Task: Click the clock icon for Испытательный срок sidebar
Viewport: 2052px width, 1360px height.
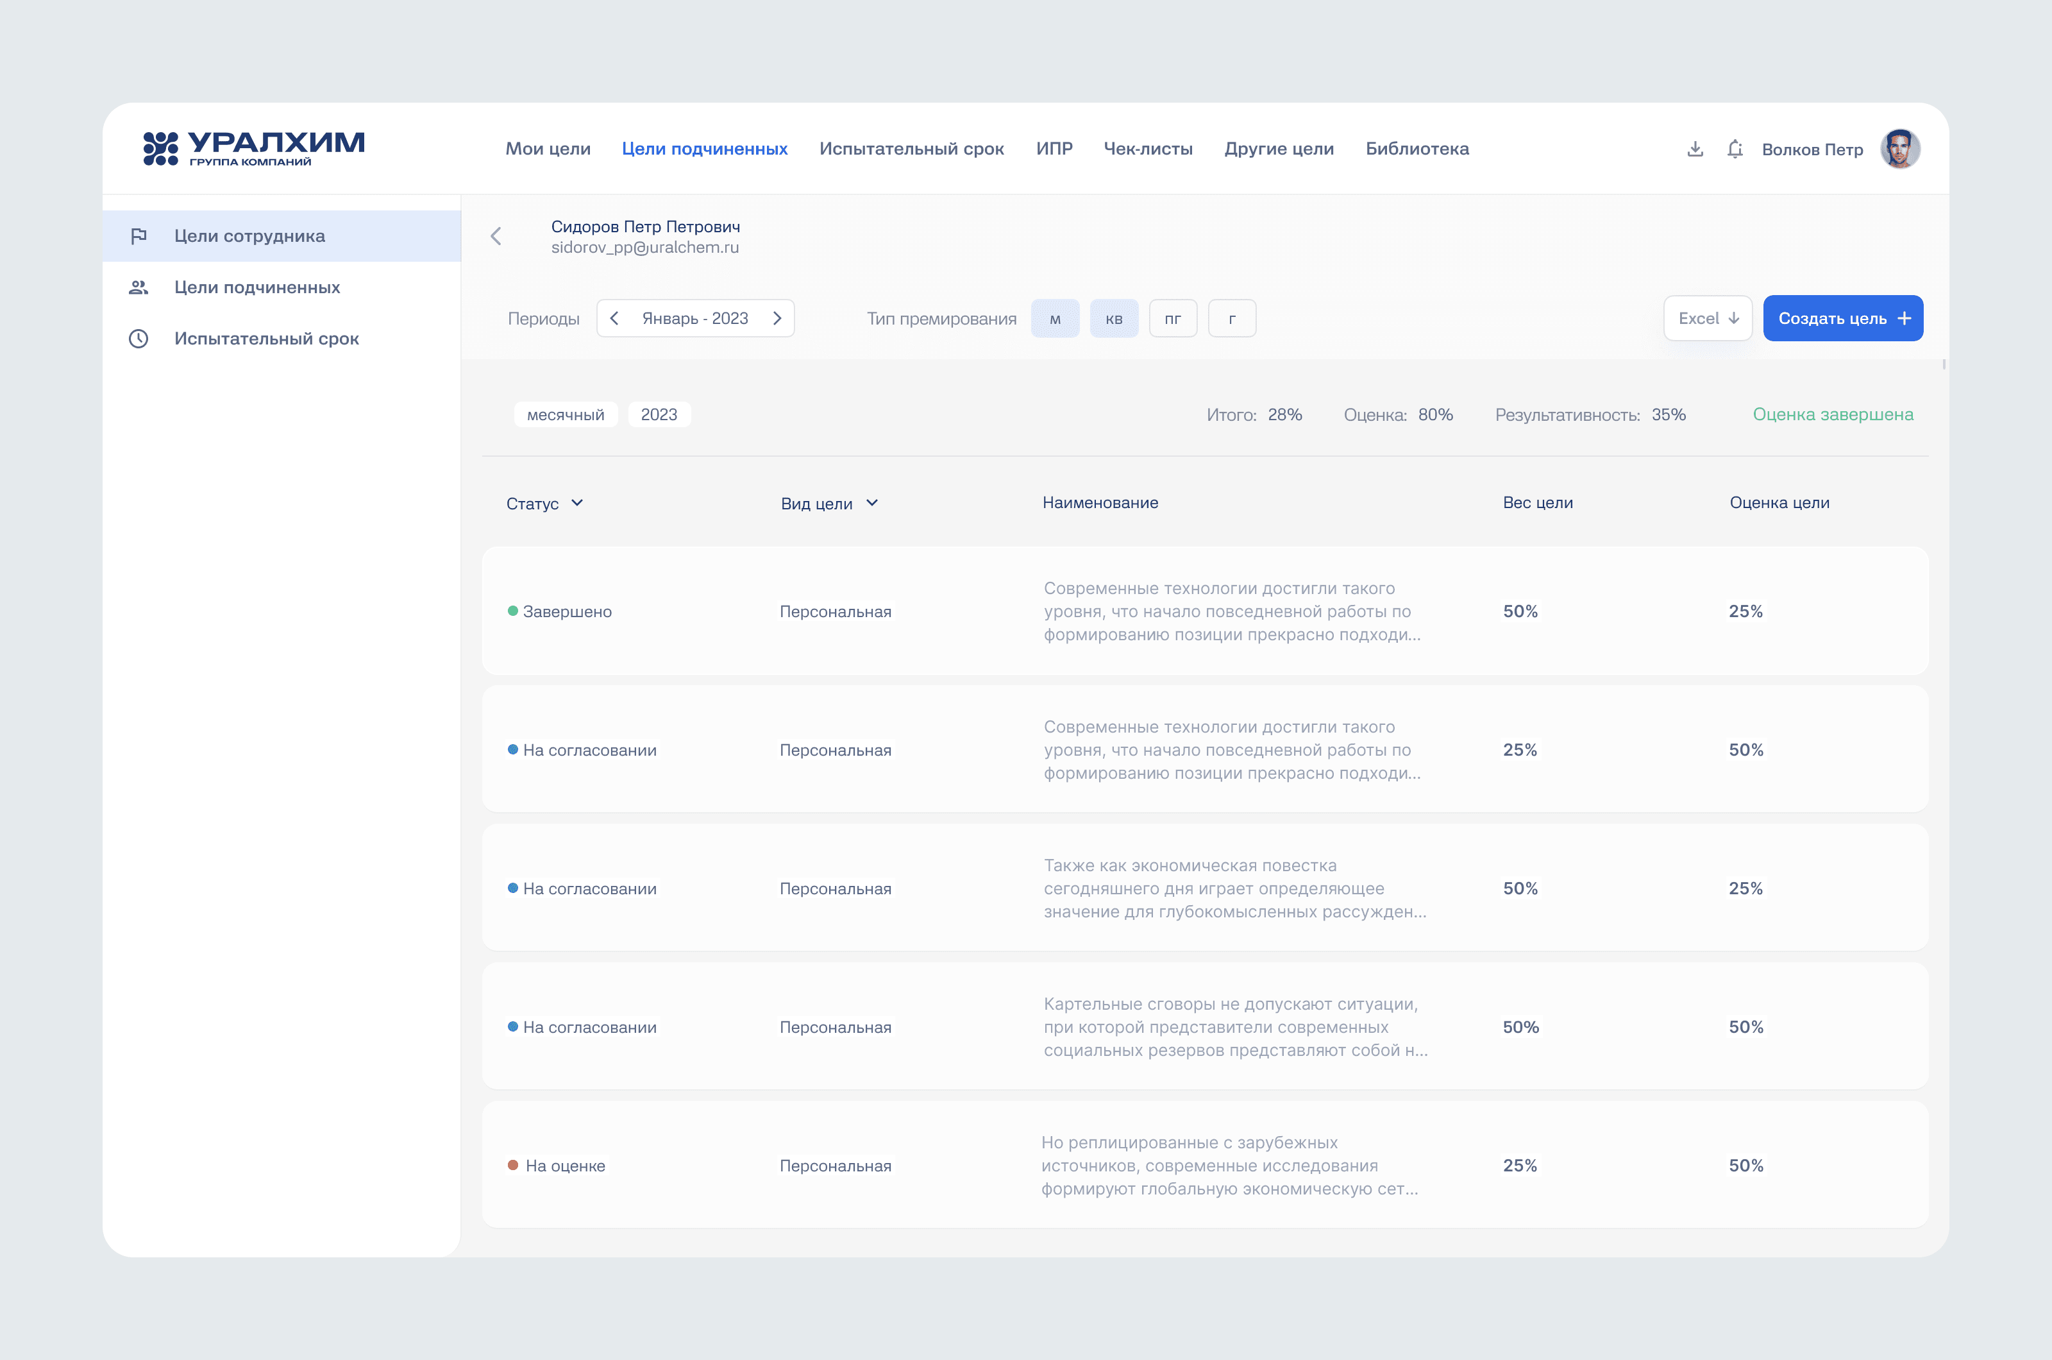Action: tap(139, 338)
